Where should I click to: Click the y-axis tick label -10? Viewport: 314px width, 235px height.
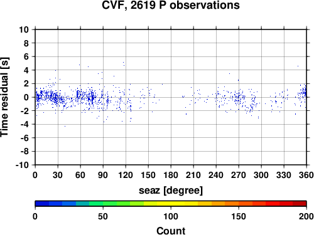point(22,165)
